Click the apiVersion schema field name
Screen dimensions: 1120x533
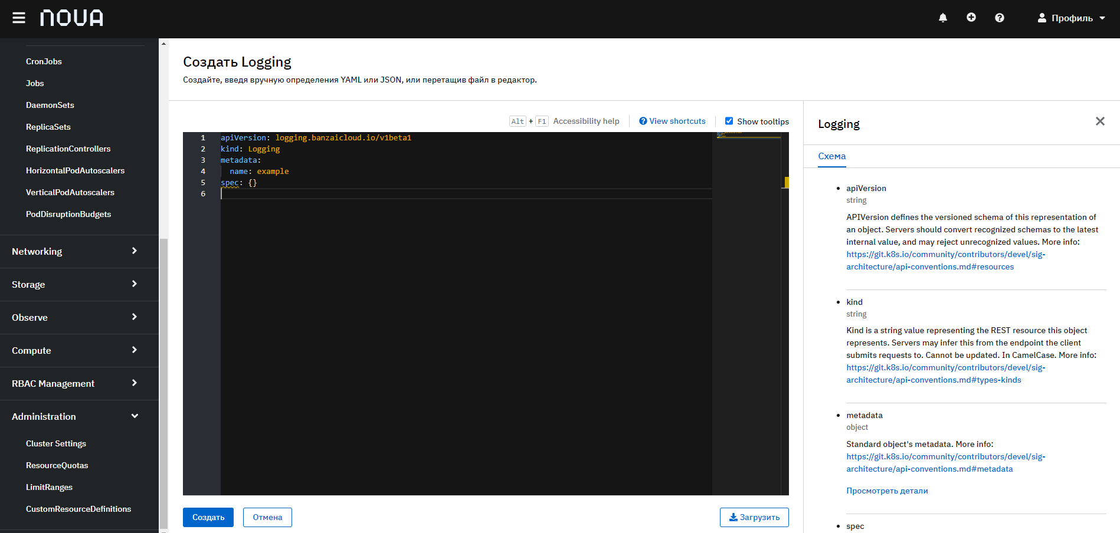click(x=866, y=188)
